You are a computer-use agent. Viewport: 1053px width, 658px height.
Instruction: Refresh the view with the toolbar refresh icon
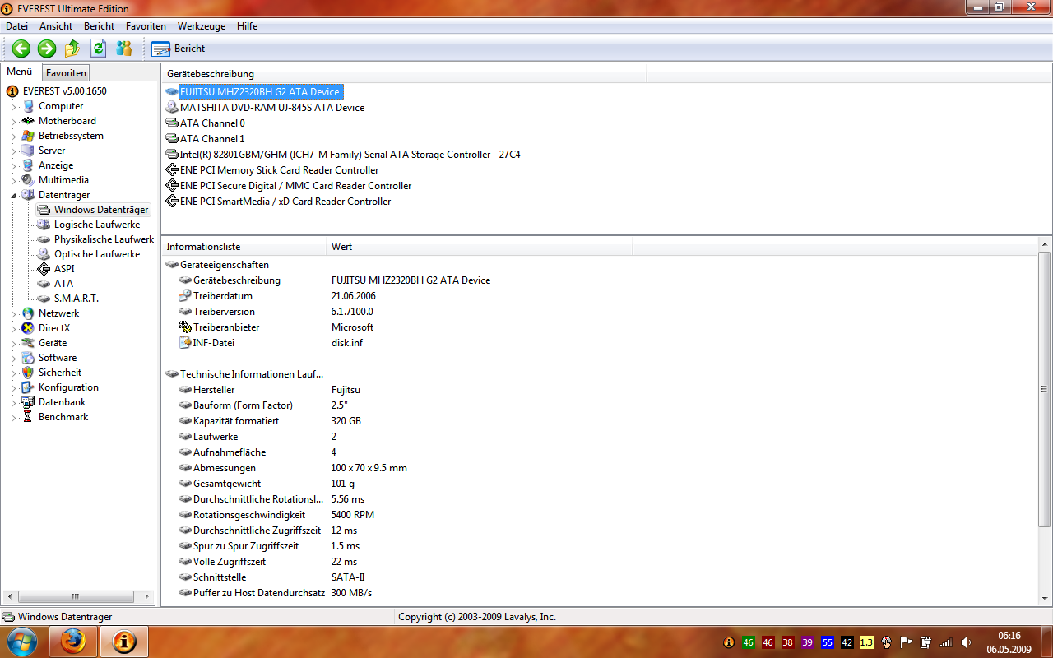click(99, 49)
